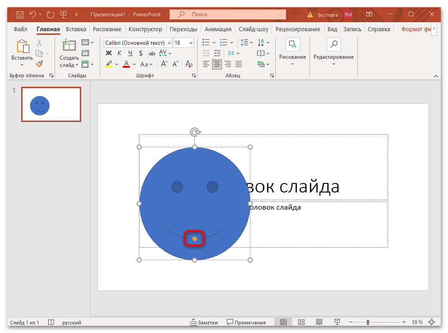The image size is (448, 333).
Task: Select slide 1 thumbnail in the panel
Action: coord(51,105)
